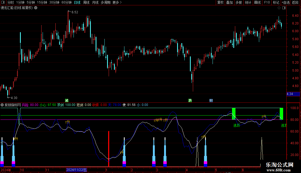The height and width of the screenshot is (173, 301).
Task: Click the 减 event marker on chart
Action: (x=67, y=101)
